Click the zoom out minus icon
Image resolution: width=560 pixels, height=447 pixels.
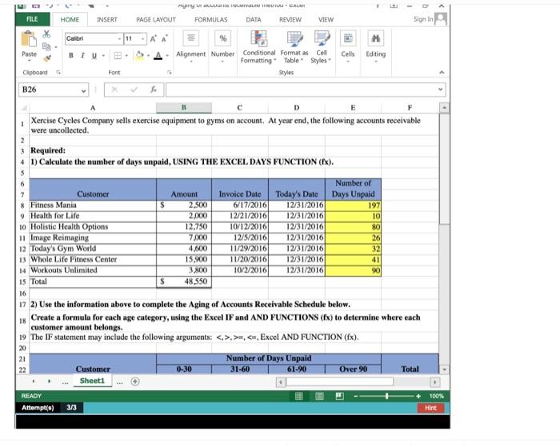(x=355, y=397)
